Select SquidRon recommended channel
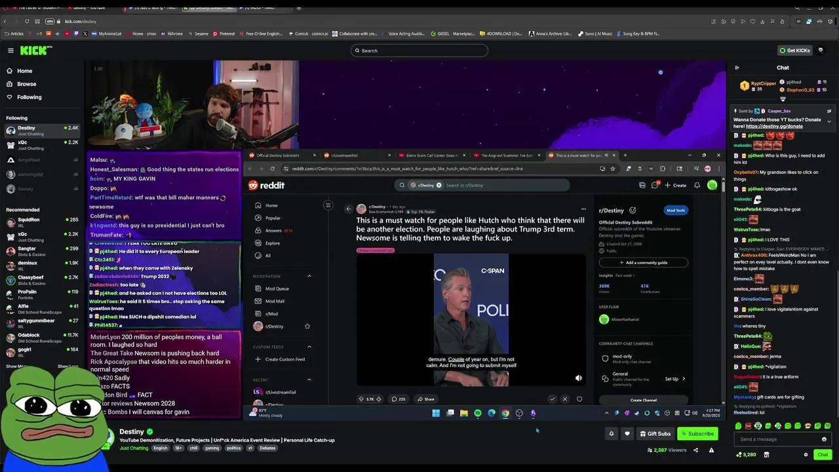This screenshot has width=839, height=472. pyautogui.click(x=42, y=222)
